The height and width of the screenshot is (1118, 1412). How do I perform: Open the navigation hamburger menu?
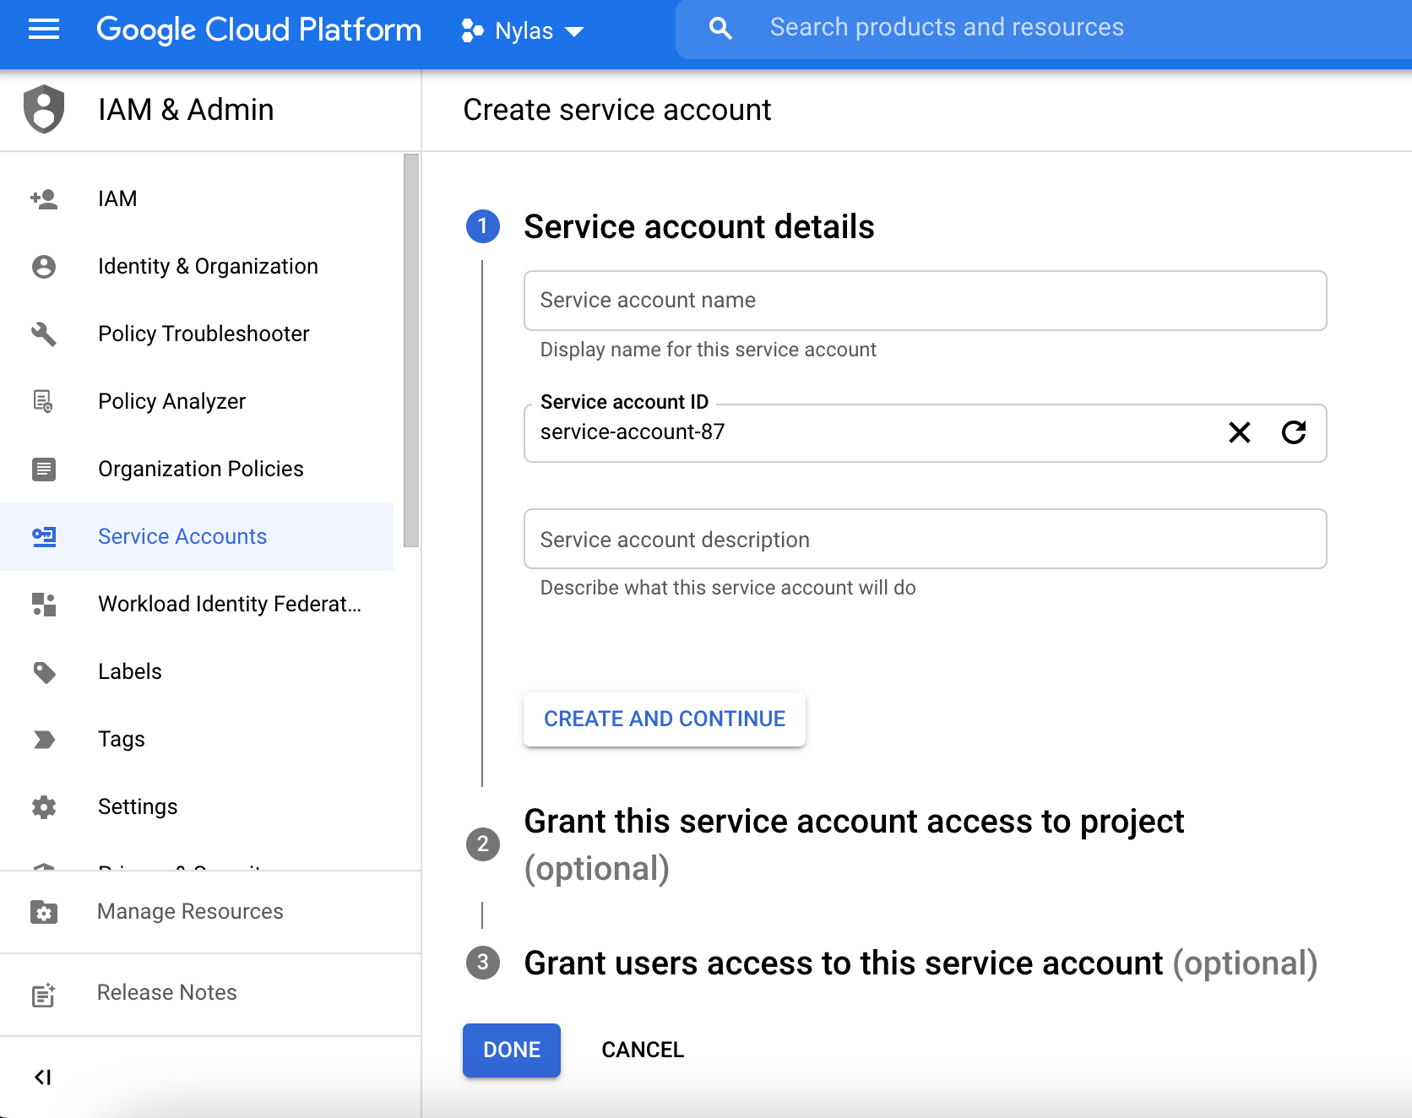[43, 30]
